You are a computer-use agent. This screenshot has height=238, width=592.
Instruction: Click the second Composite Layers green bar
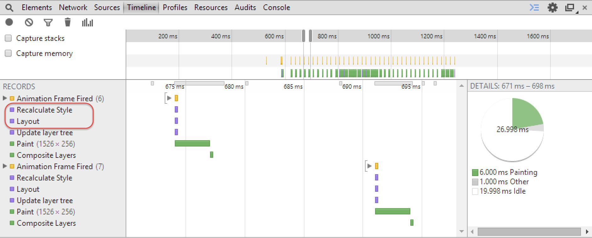point(412,223)
